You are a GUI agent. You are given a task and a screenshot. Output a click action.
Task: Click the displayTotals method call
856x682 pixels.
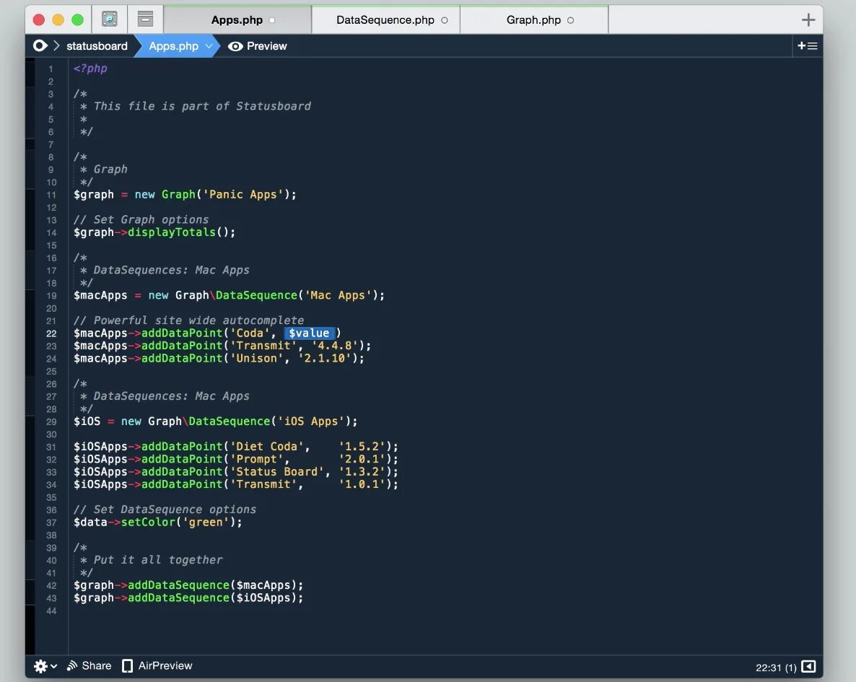pyautogui.click(x=172, y=232)
